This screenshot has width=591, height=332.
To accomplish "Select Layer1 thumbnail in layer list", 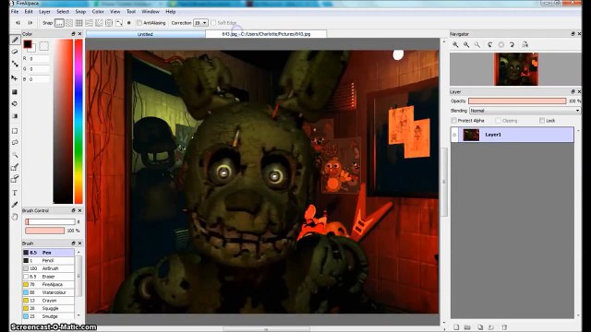I will coord(471,135).
